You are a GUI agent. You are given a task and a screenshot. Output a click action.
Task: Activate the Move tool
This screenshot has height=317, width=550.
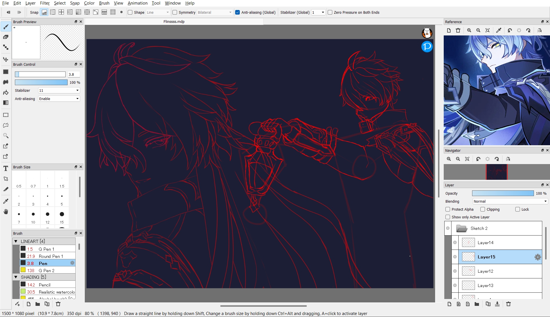coord(5,59)
